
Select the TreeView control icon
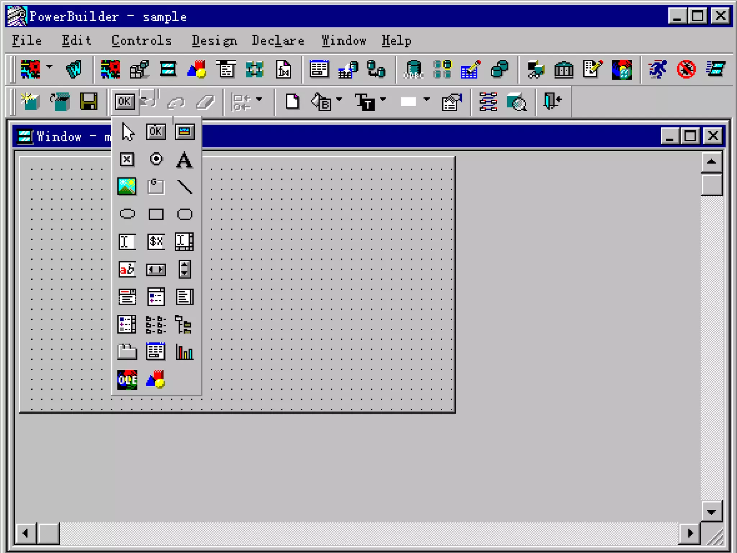click(184, 324)
